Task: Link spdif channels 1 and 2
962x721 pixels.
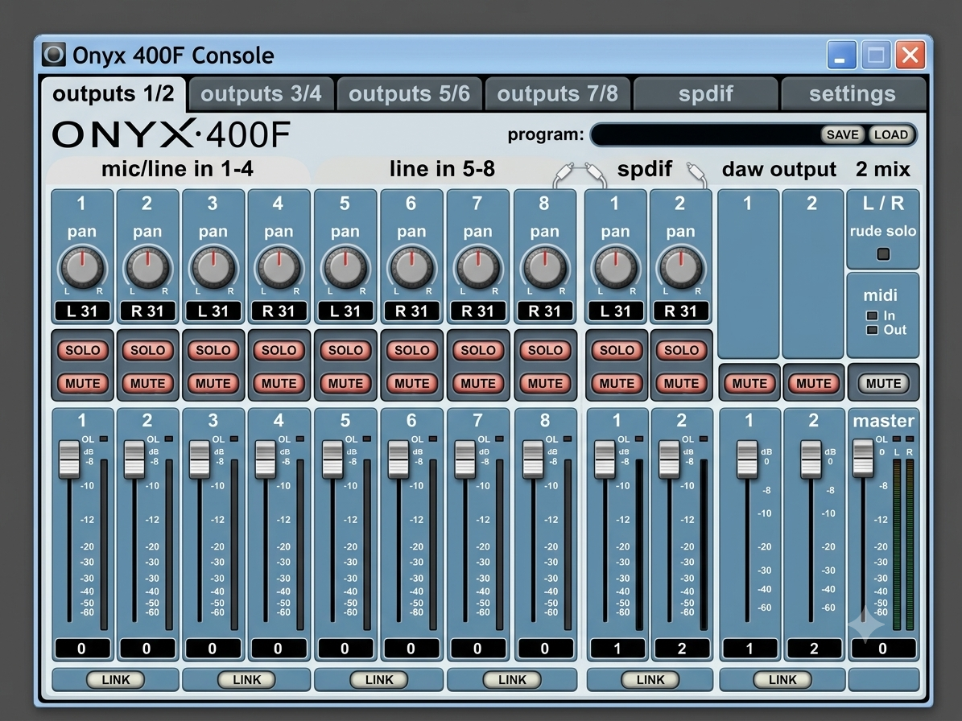Action: point(650,679)
